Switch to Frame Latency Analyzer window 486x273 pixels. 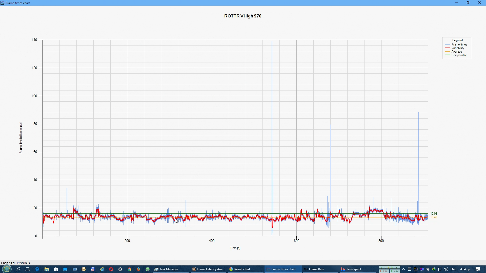(208, 269)
